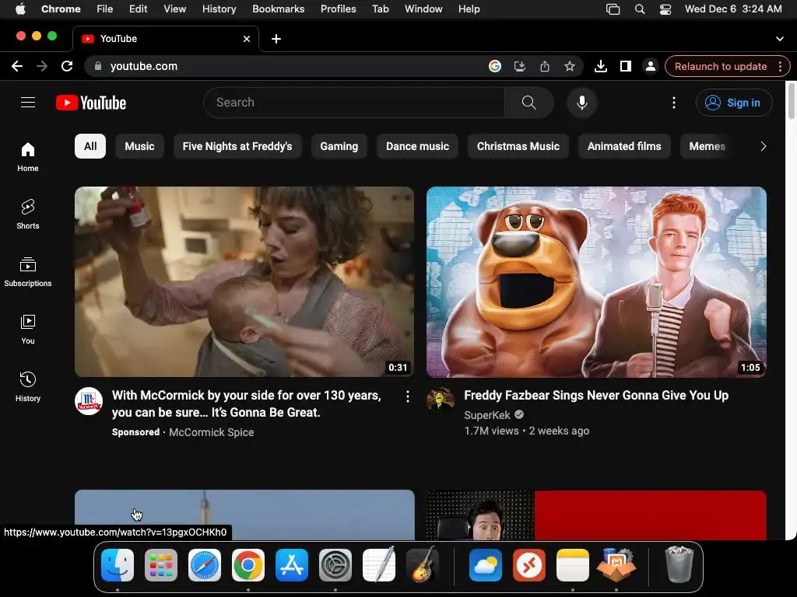Toggle Chrome side panel

point(626,66)
